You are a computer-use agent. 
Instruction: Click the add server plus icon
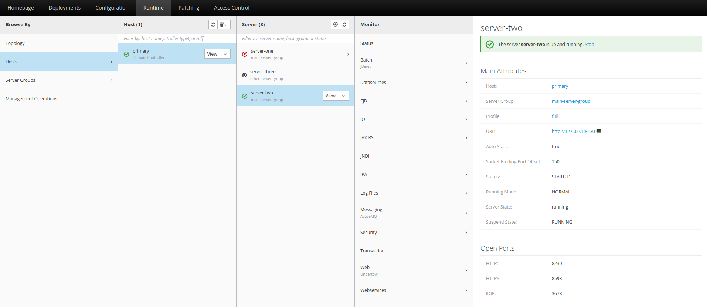(x=335, y=25)
